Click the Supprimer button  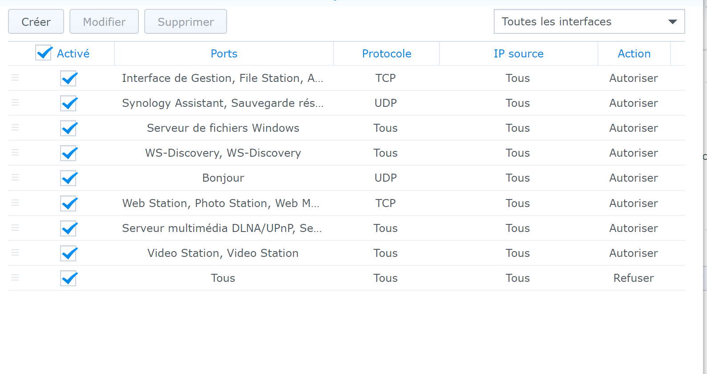click(x=186, y=22)
